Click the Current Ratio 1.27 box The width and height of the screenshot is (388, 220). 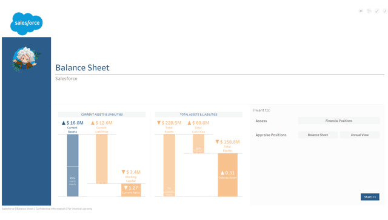[131, 190]
